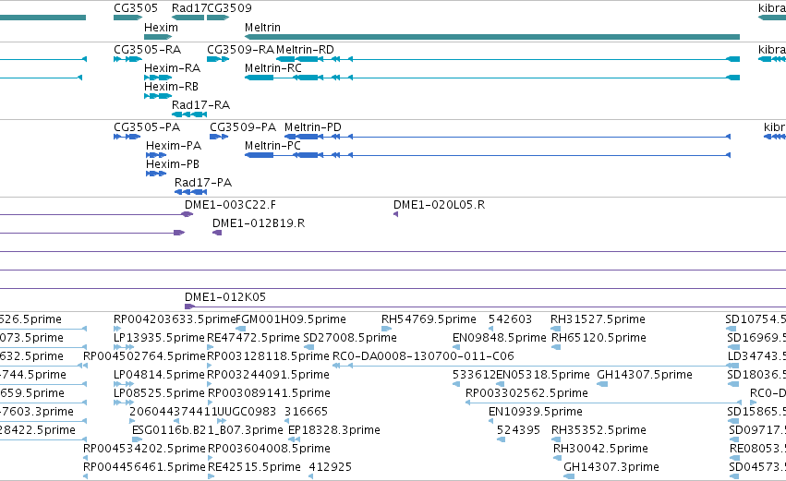
Task: Open the RH35352.5prime EST label
Action: (599, 431)
